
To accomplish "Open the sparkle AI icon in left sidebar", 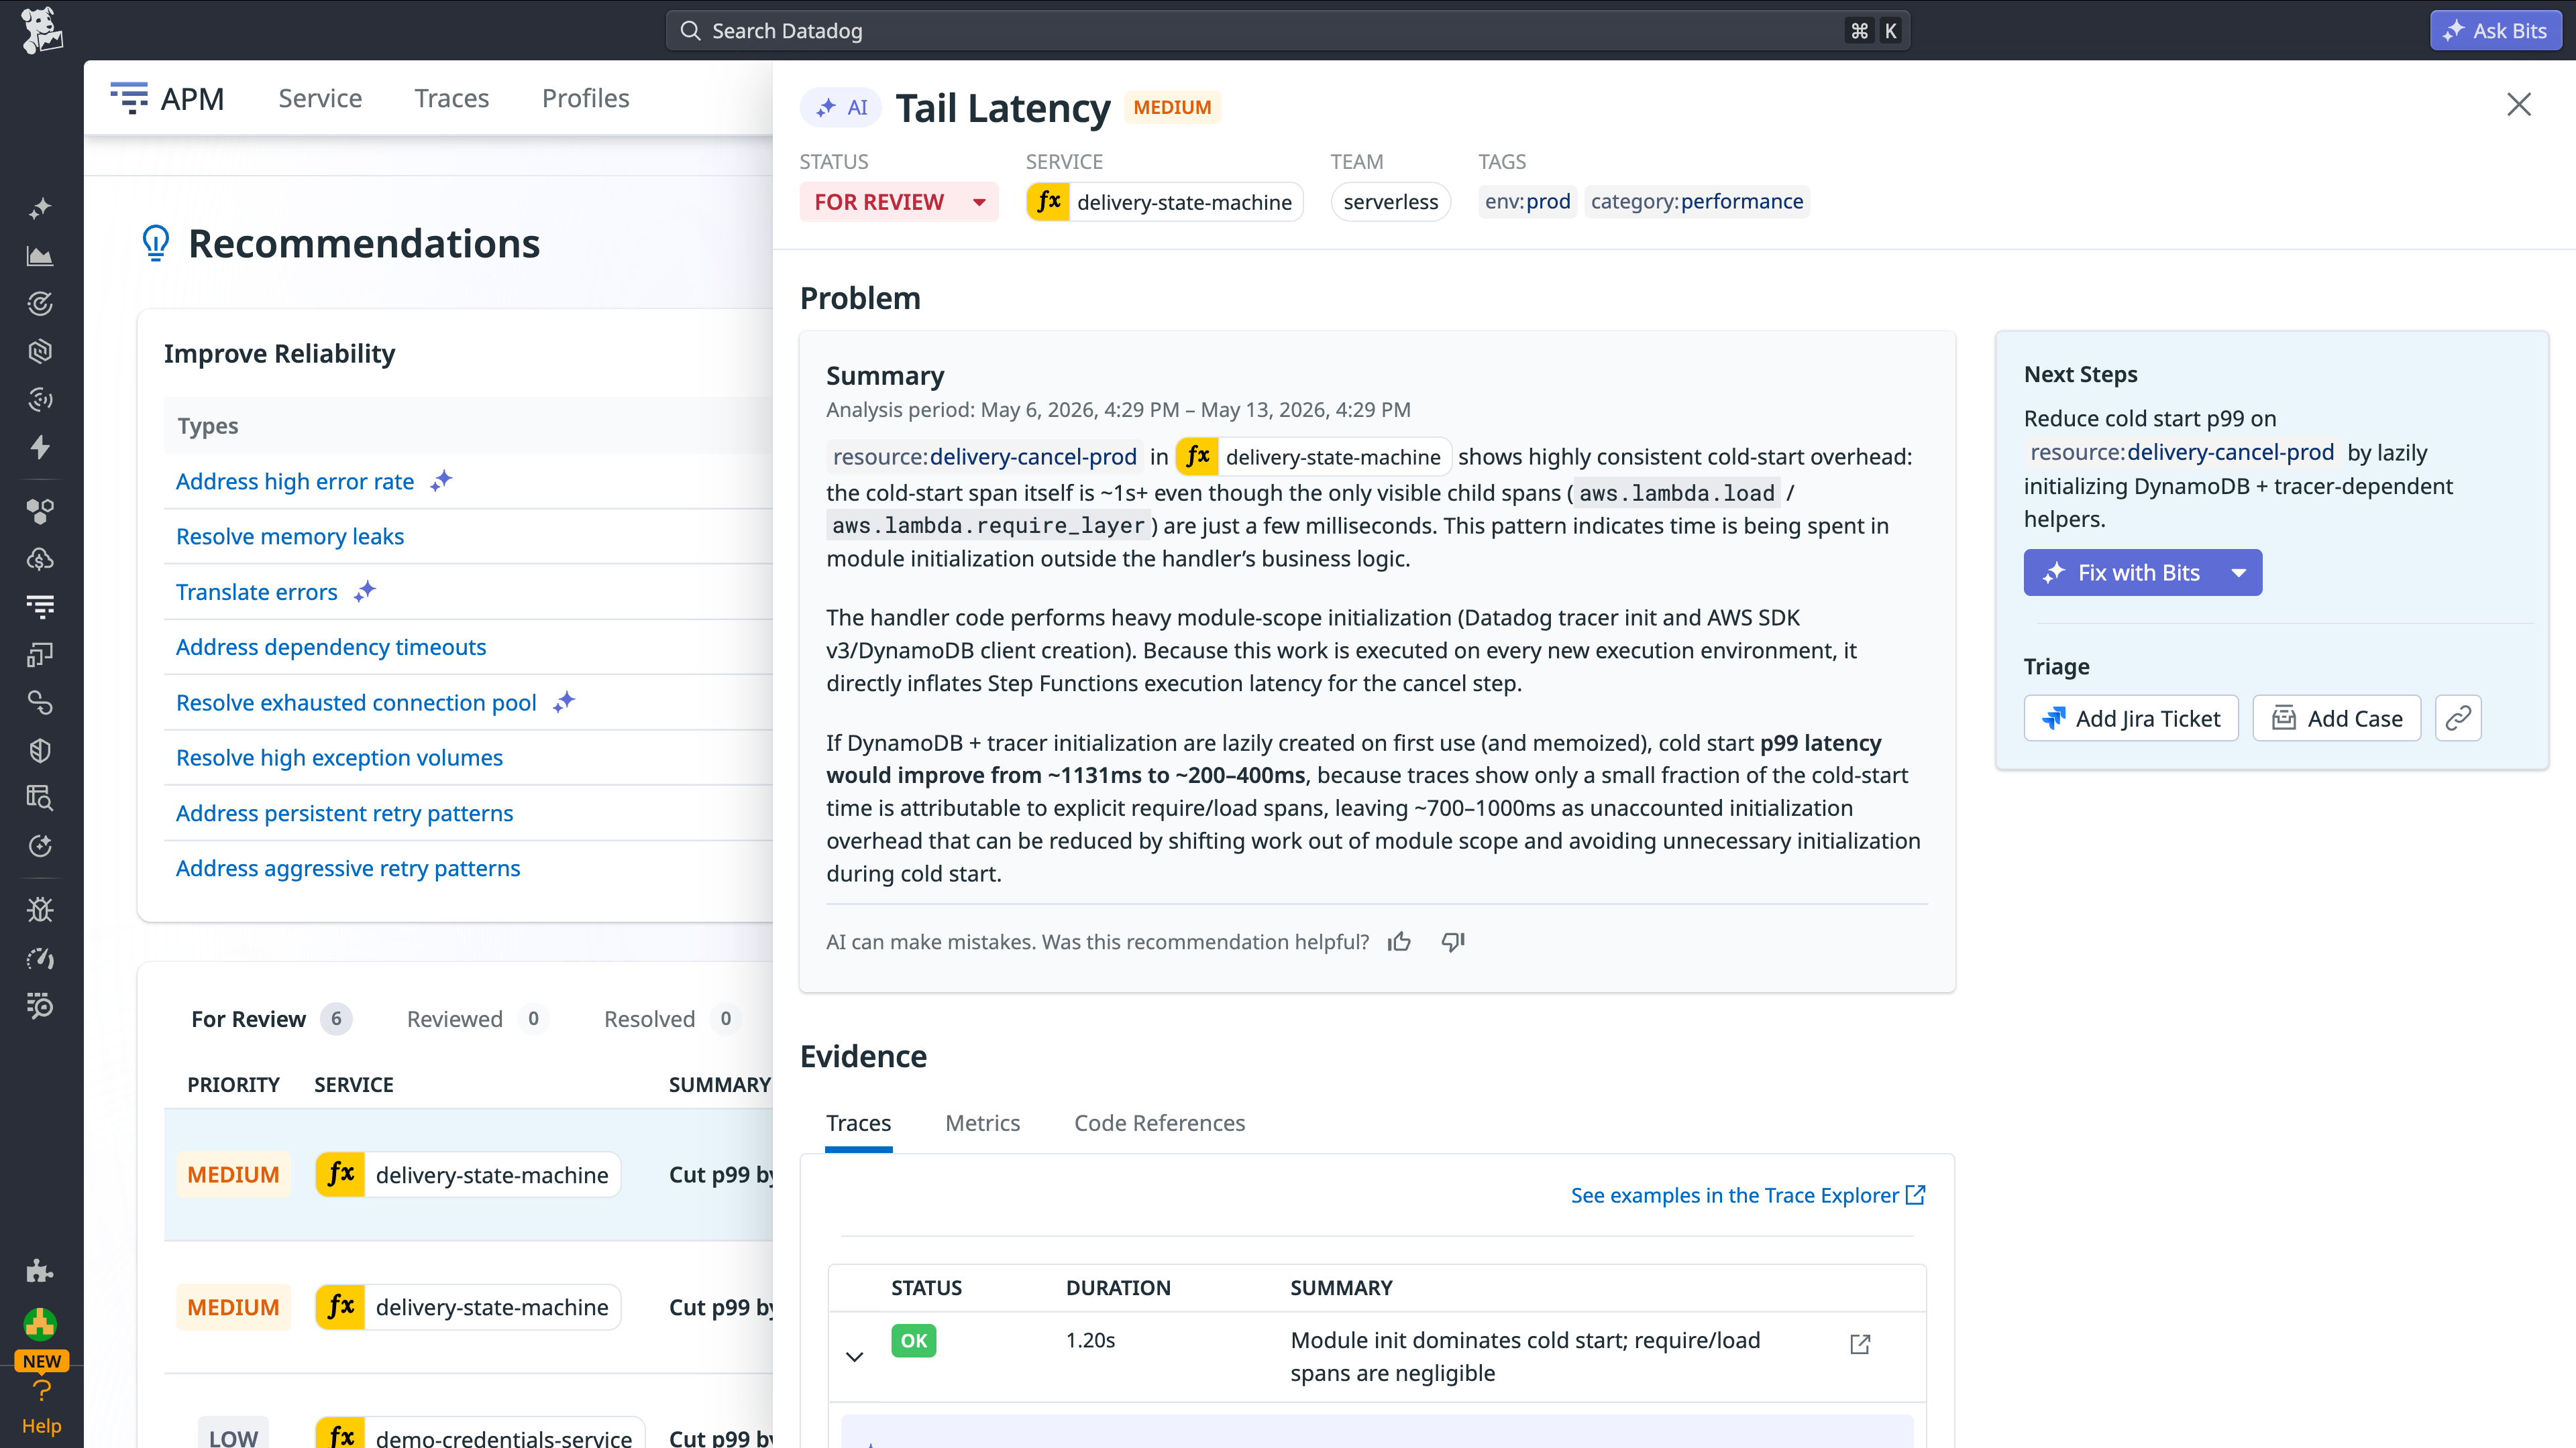I will coord(40,209).
